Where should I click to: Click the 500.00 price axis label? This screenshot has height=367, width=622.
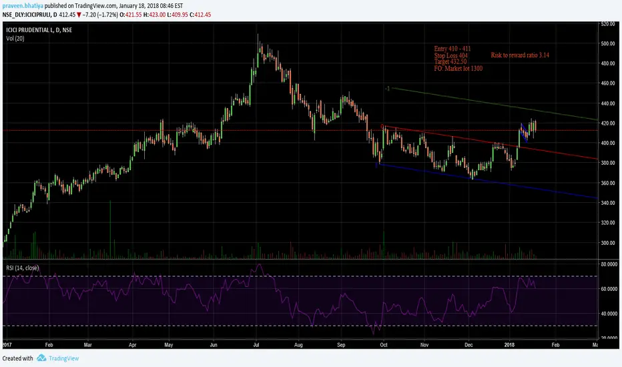coord(607,43)
